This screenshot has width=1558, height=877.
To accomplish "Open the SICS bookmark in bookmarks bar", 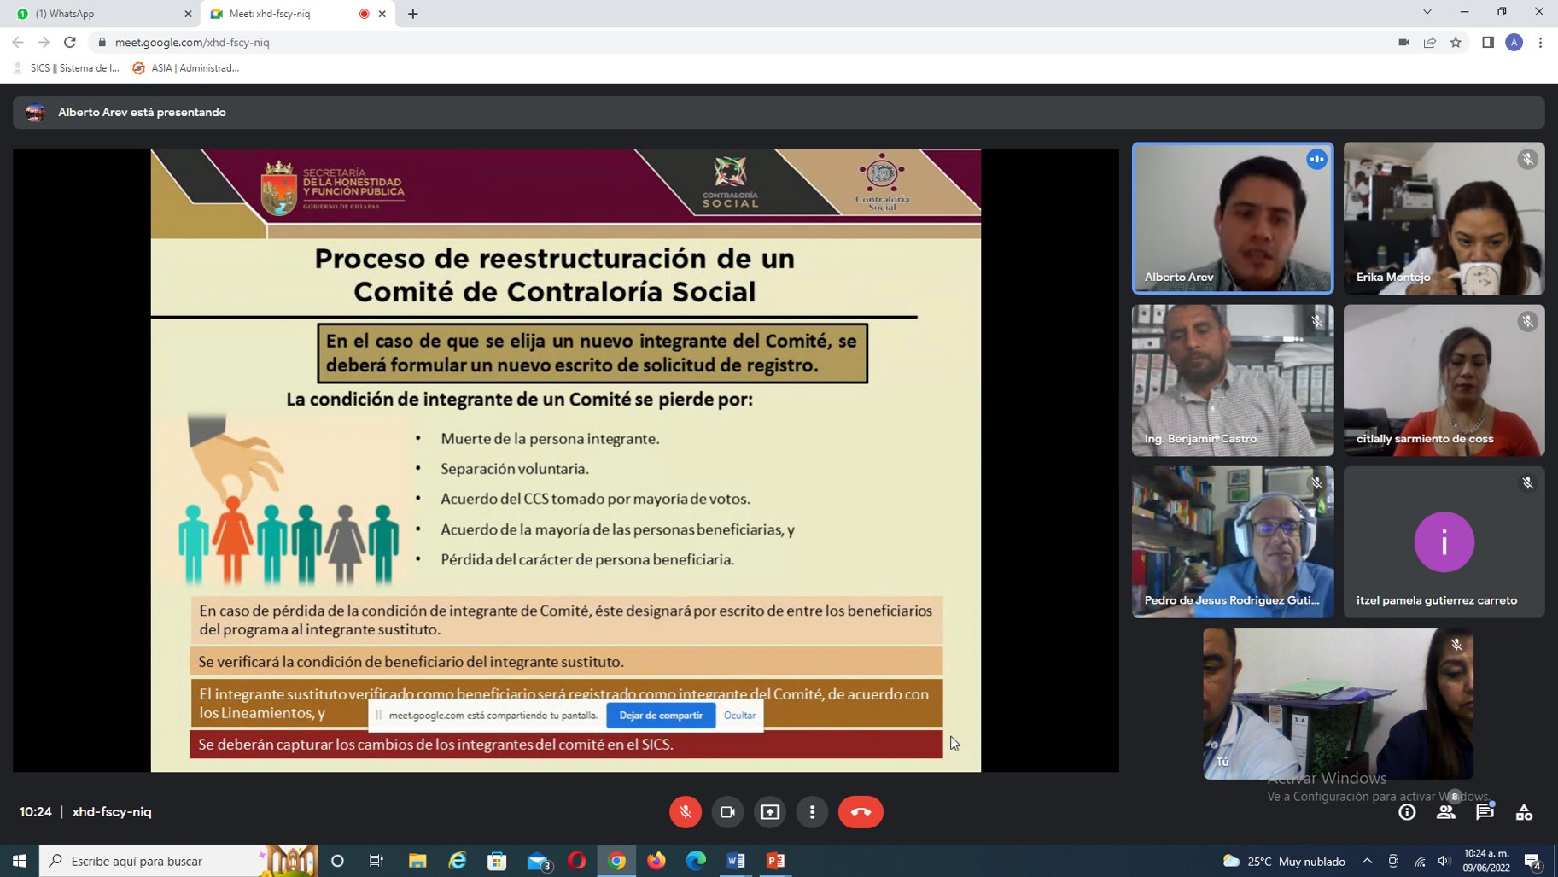I will point(67,68).
